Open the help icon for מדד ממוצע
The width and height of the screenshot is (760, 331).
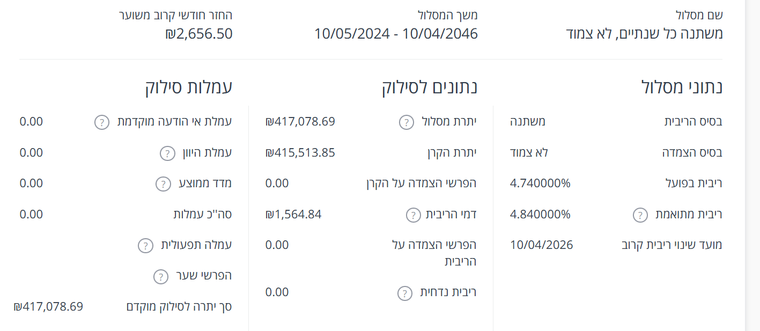162,183
